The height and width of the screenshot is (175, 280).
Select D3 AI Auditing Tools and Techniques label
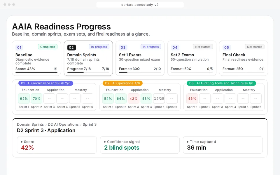[221, 83]
